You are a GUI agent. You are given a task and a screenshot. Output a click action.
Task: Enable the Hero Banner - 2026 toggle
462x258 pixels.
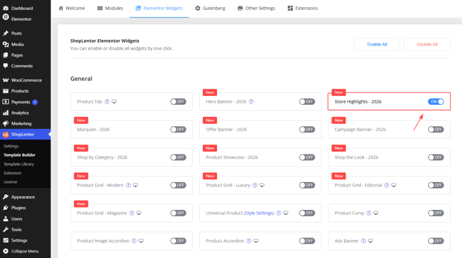tap(307, 101)
